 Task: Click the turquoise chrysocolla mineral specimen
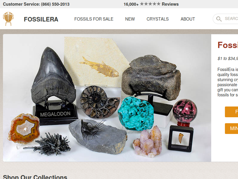[136, 114]
